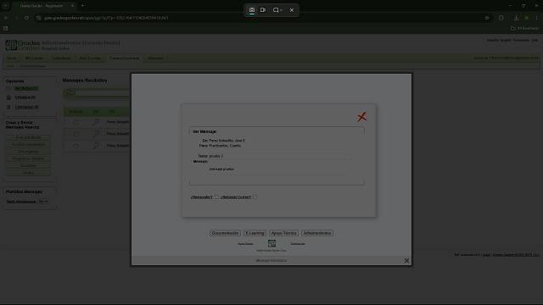Reload the current page
Image resolution: width=543 pixels, height=305 pixels.
coord(26,18)
